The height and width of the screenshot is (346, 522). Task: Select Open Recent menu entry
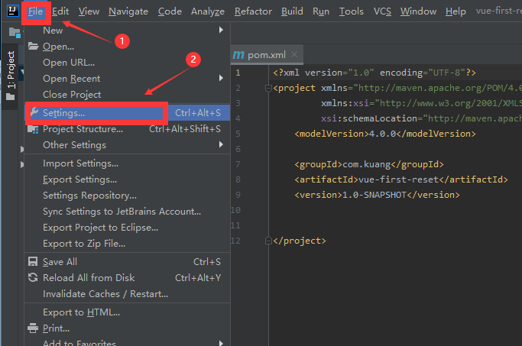coord(127,78)
